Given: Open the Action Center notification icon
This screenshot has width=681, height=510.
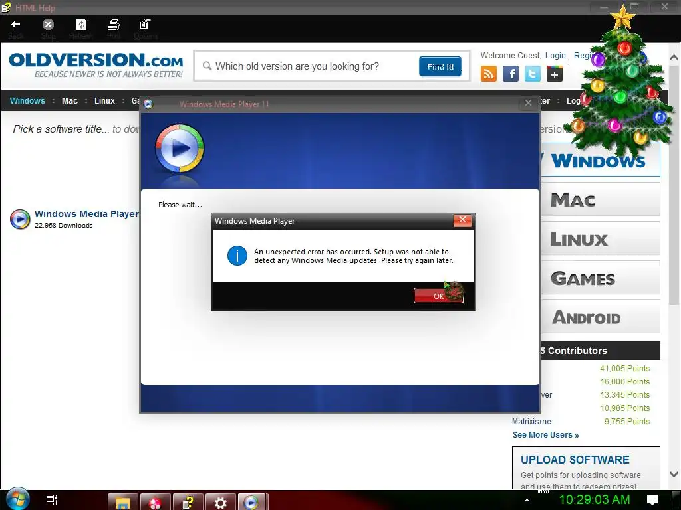Looking at the screenshot, I should [652, 500].
